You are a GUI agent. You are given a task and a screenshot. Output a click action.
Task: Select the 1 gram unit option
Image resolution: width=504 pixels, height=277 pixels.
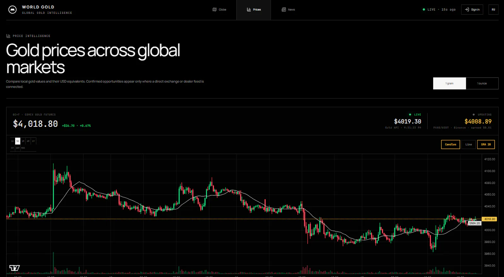(450, 84)
